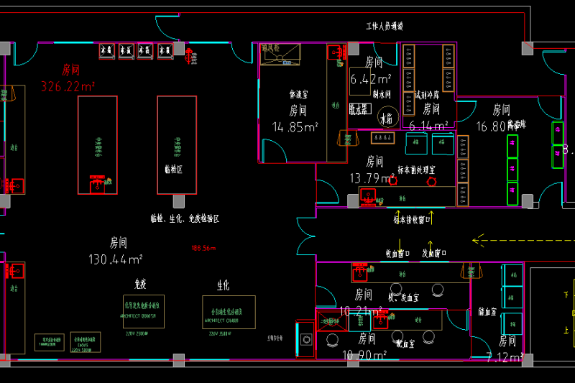Select the ARCHITECT C16000 biochemistry analyzer box
The height and width of the screenshot is (383, 575).
229,312
